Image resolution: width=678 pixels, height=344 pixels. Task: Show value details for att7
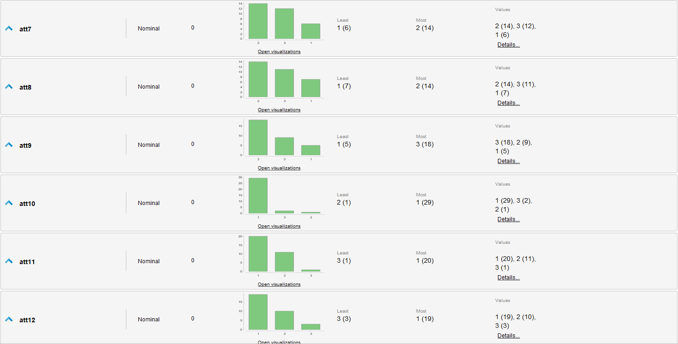[x=508, y=45]
